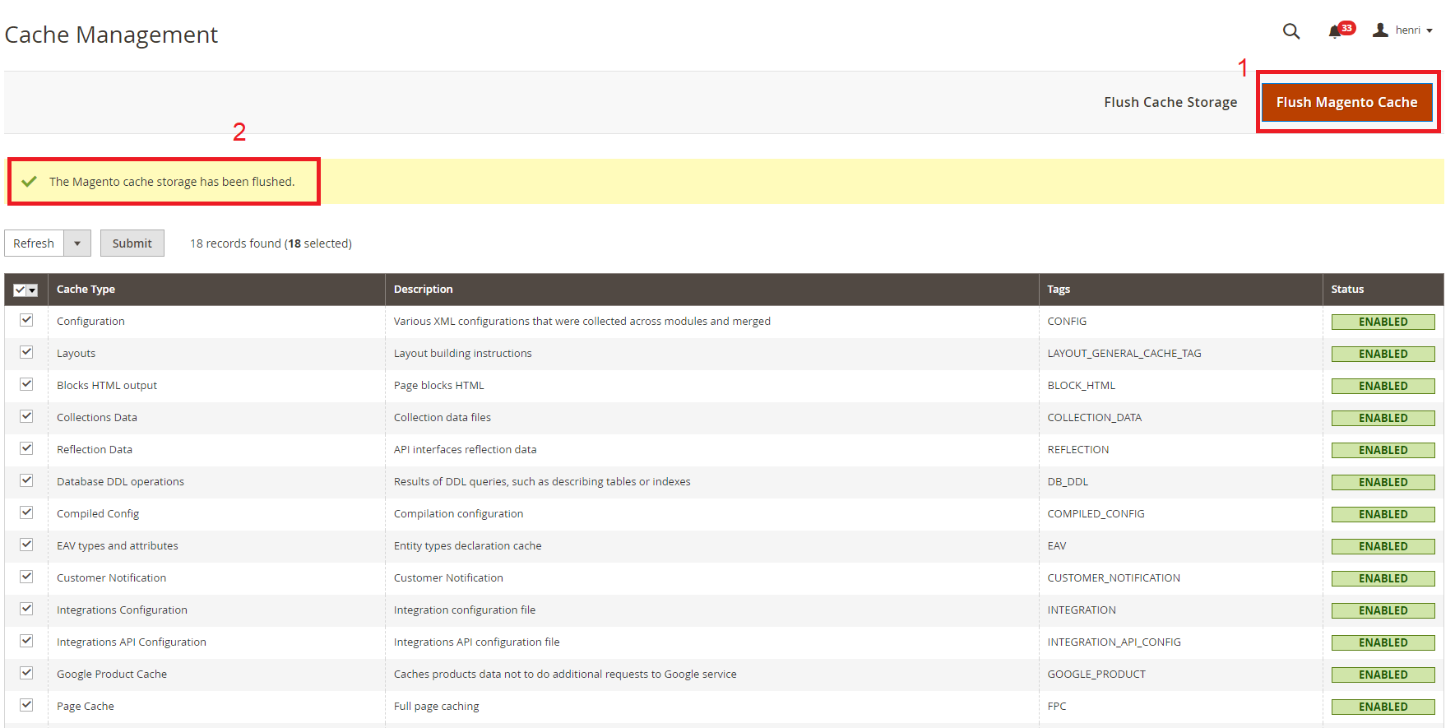
Task: Uncheck the Collections Data checkbox
Action: coord(26,416)
